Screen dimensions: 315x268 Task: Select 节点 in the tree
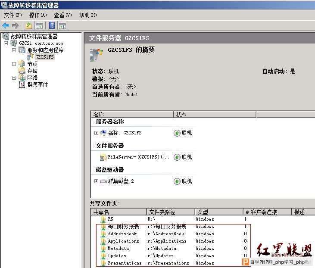click(x=33, y=64)
